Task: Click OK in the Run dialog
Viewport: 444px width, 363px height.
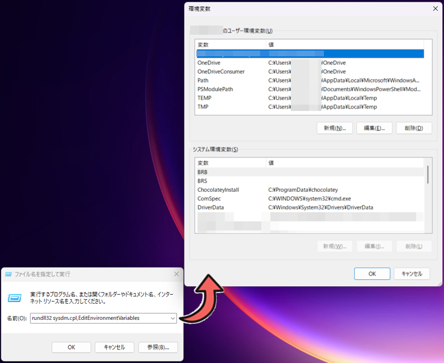Action: point(71,347)
